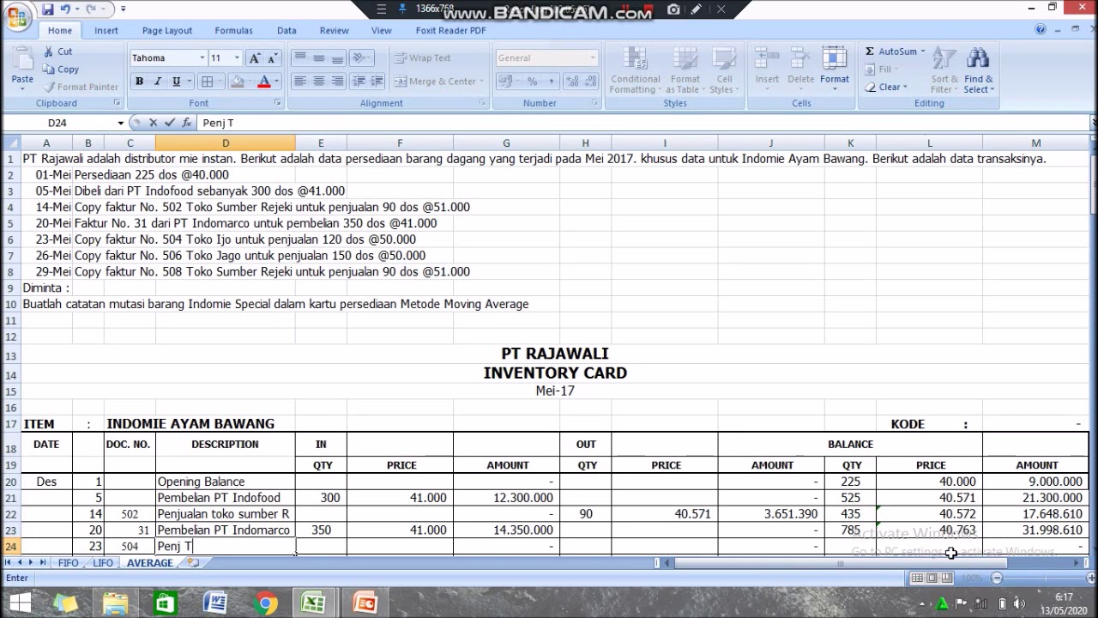Switch to the FIFO sheet tab
Image resolution: width=1098 pixels, height=618 pixels.
pyautogui.click(x=68, y=563)
